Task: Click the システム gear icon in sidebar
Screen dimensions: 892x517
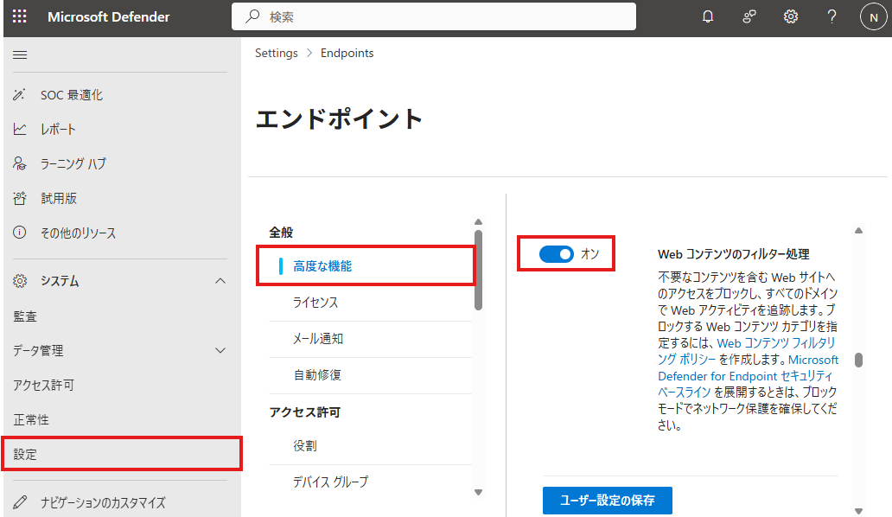Action: point(19,281)
